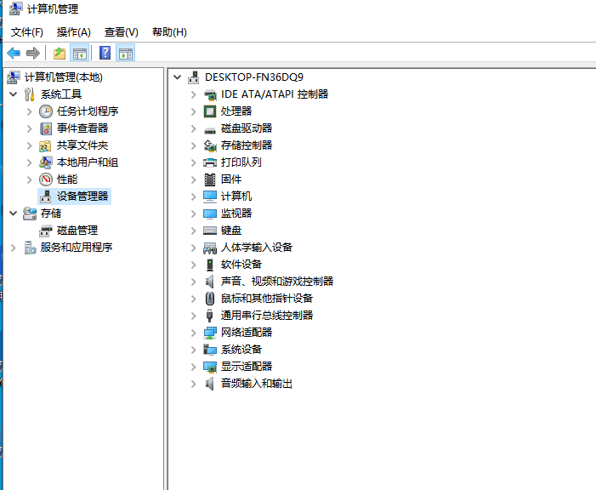Toggle the Show/Hide console tree icon
This screenshot has width=596, height=490.
click(x=80, y=53)
